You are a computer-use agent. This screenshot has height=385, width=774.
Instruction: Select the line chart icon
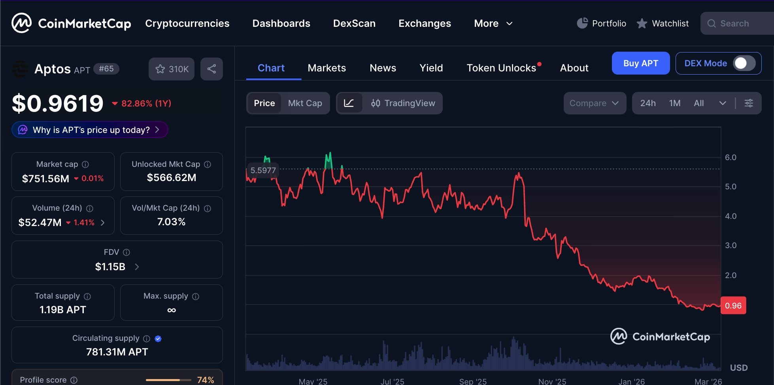click(x=349, y=103)
